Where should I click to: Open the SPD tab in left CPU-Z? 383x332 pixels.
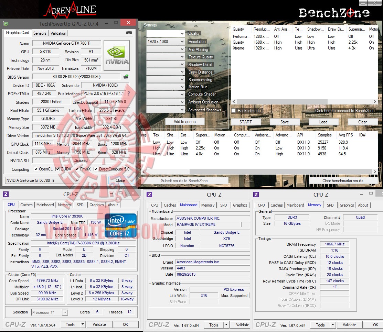point(80,205)
